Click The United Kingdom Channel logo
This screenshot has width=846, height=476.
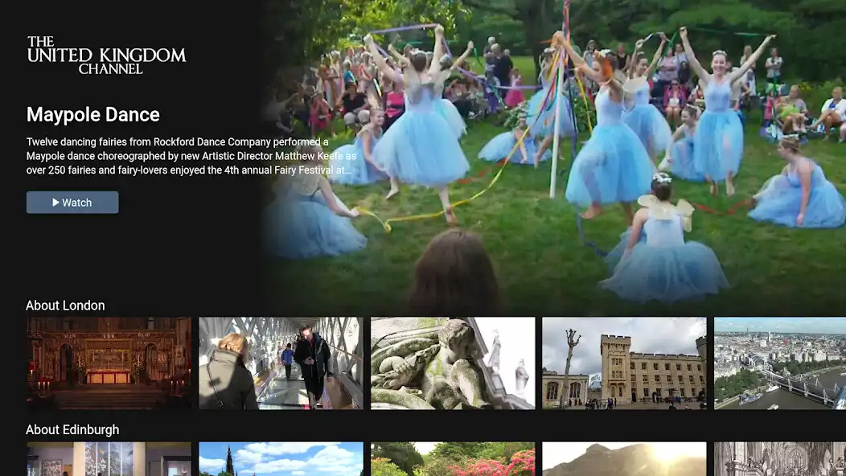tap(106, 55)
